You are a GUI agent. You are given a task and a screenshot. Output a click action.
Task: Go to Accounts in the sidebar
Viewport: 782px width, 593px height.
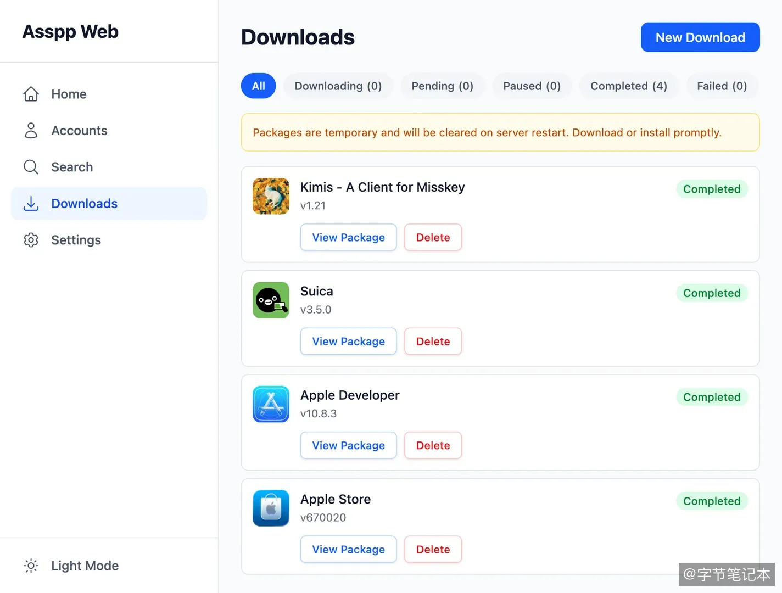click(x=79, y=131)
